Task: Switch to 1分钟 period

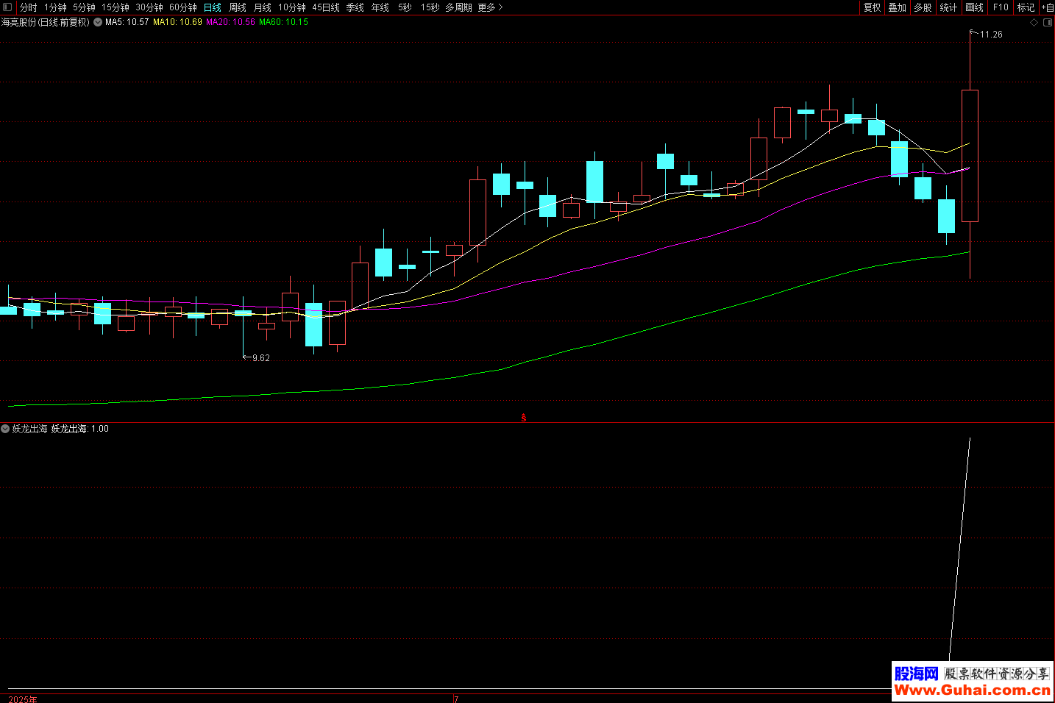Action: point(55,7)
